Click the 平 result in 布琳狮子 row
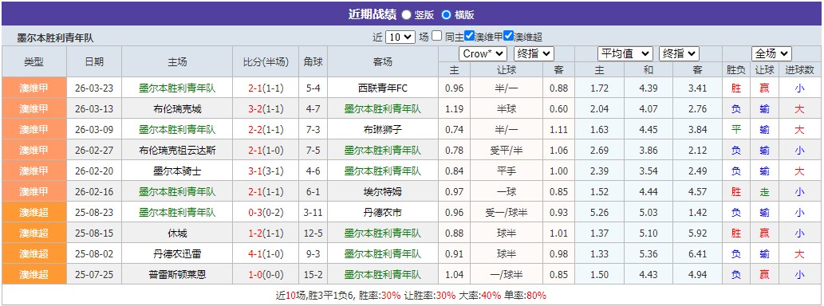The width and height of the screenshot is (824, 306). pos(735,130)
